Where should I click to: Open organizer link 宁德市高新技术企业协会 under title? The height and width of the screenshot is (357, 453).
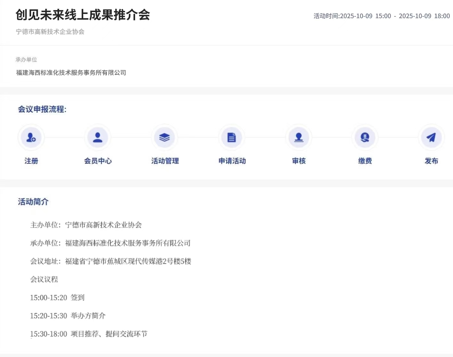pyautogui.click(x=50, y=32)
